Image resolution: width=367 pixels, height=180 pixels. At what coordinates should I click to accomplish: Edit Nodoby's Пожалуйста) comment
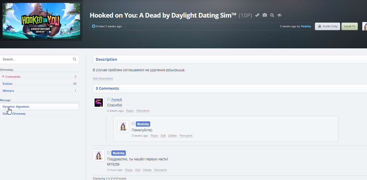(163, 136)
